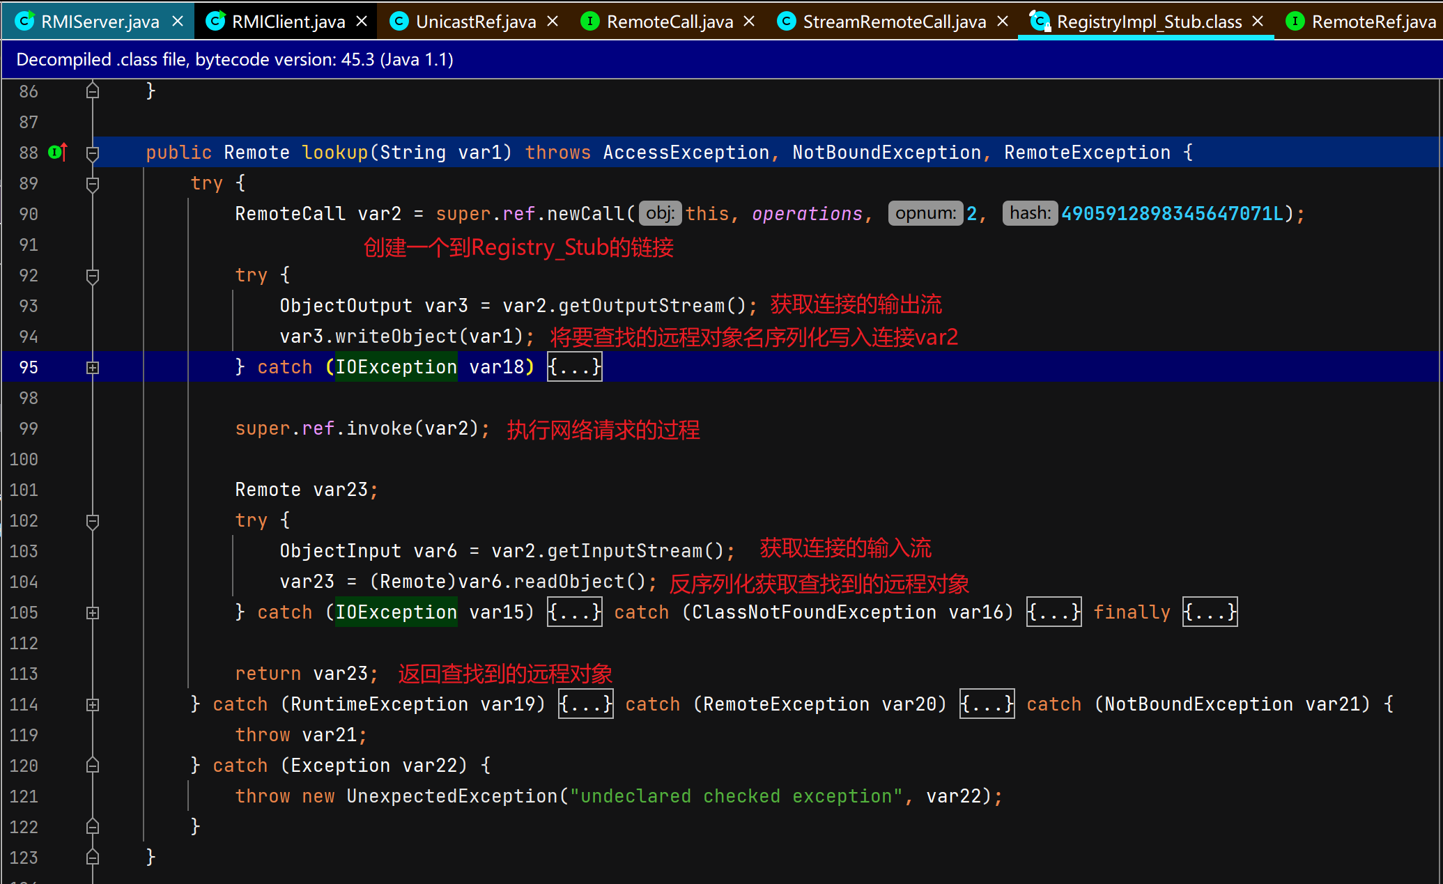Open the StreamRemoteCall.java tab
Screen dimensions: 1443x884
(x=893, y=22)
